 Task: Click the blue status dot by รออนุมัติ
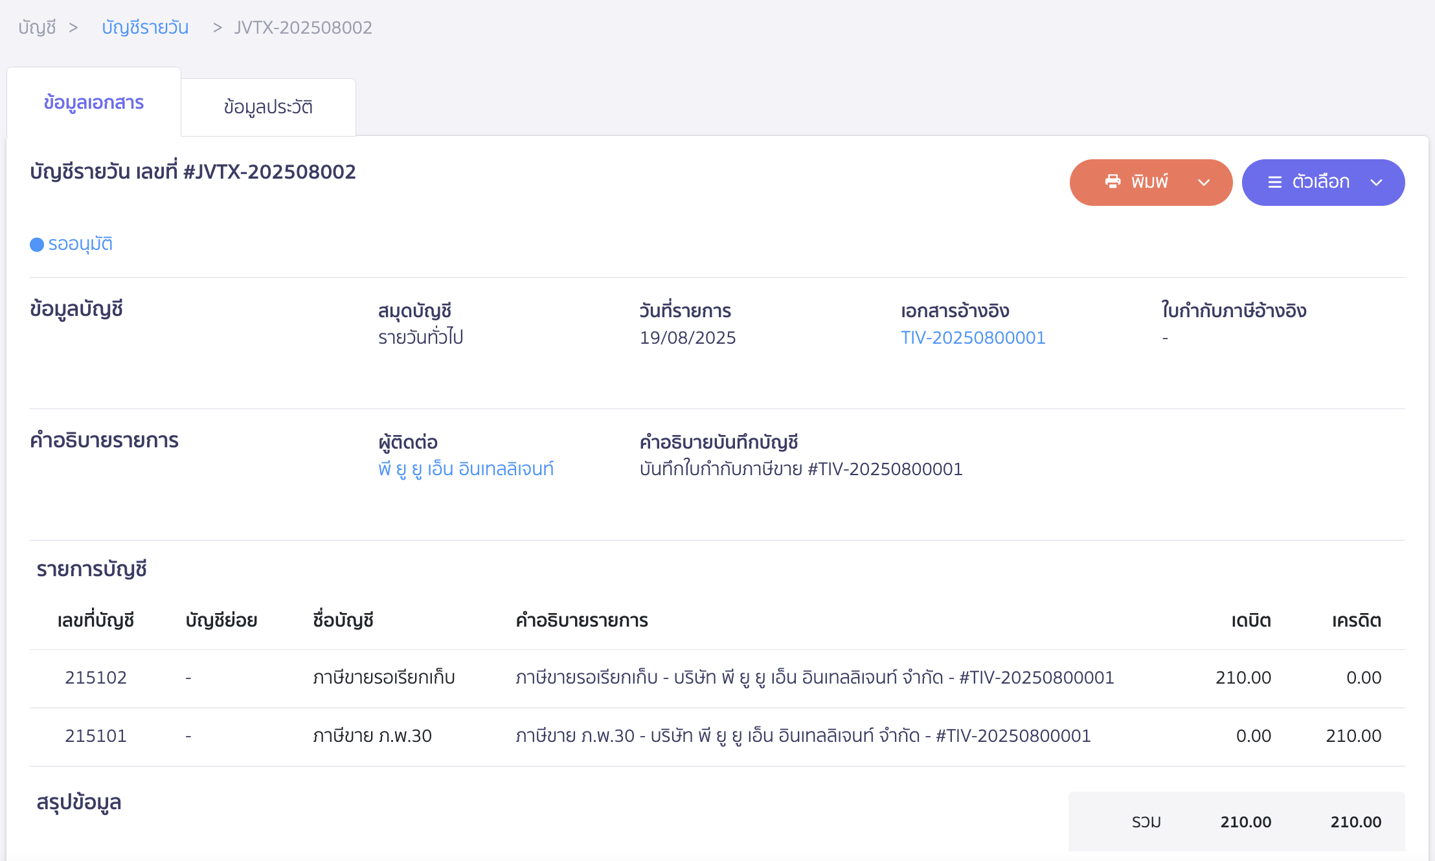tap(37, 245)
